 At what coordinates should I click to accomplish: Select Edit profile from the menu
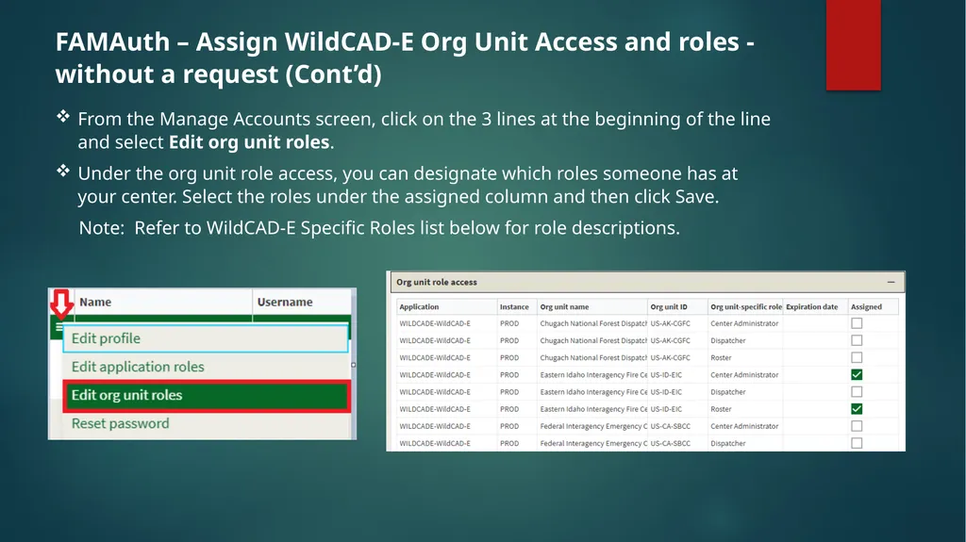click(x=205, y=338)
